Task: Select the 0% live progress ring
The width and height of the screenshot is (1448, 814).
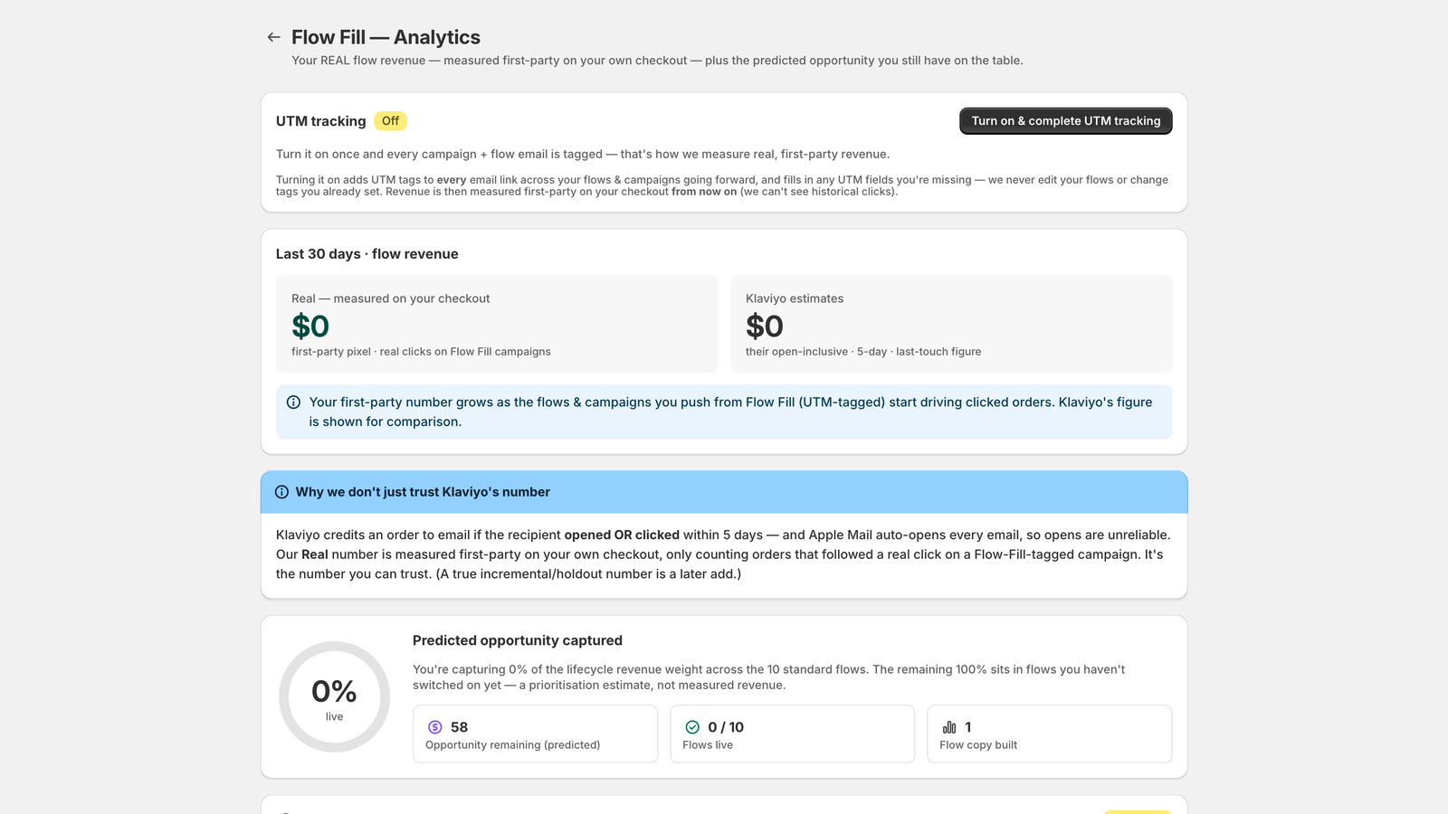Action: click(x=334, y=697)
